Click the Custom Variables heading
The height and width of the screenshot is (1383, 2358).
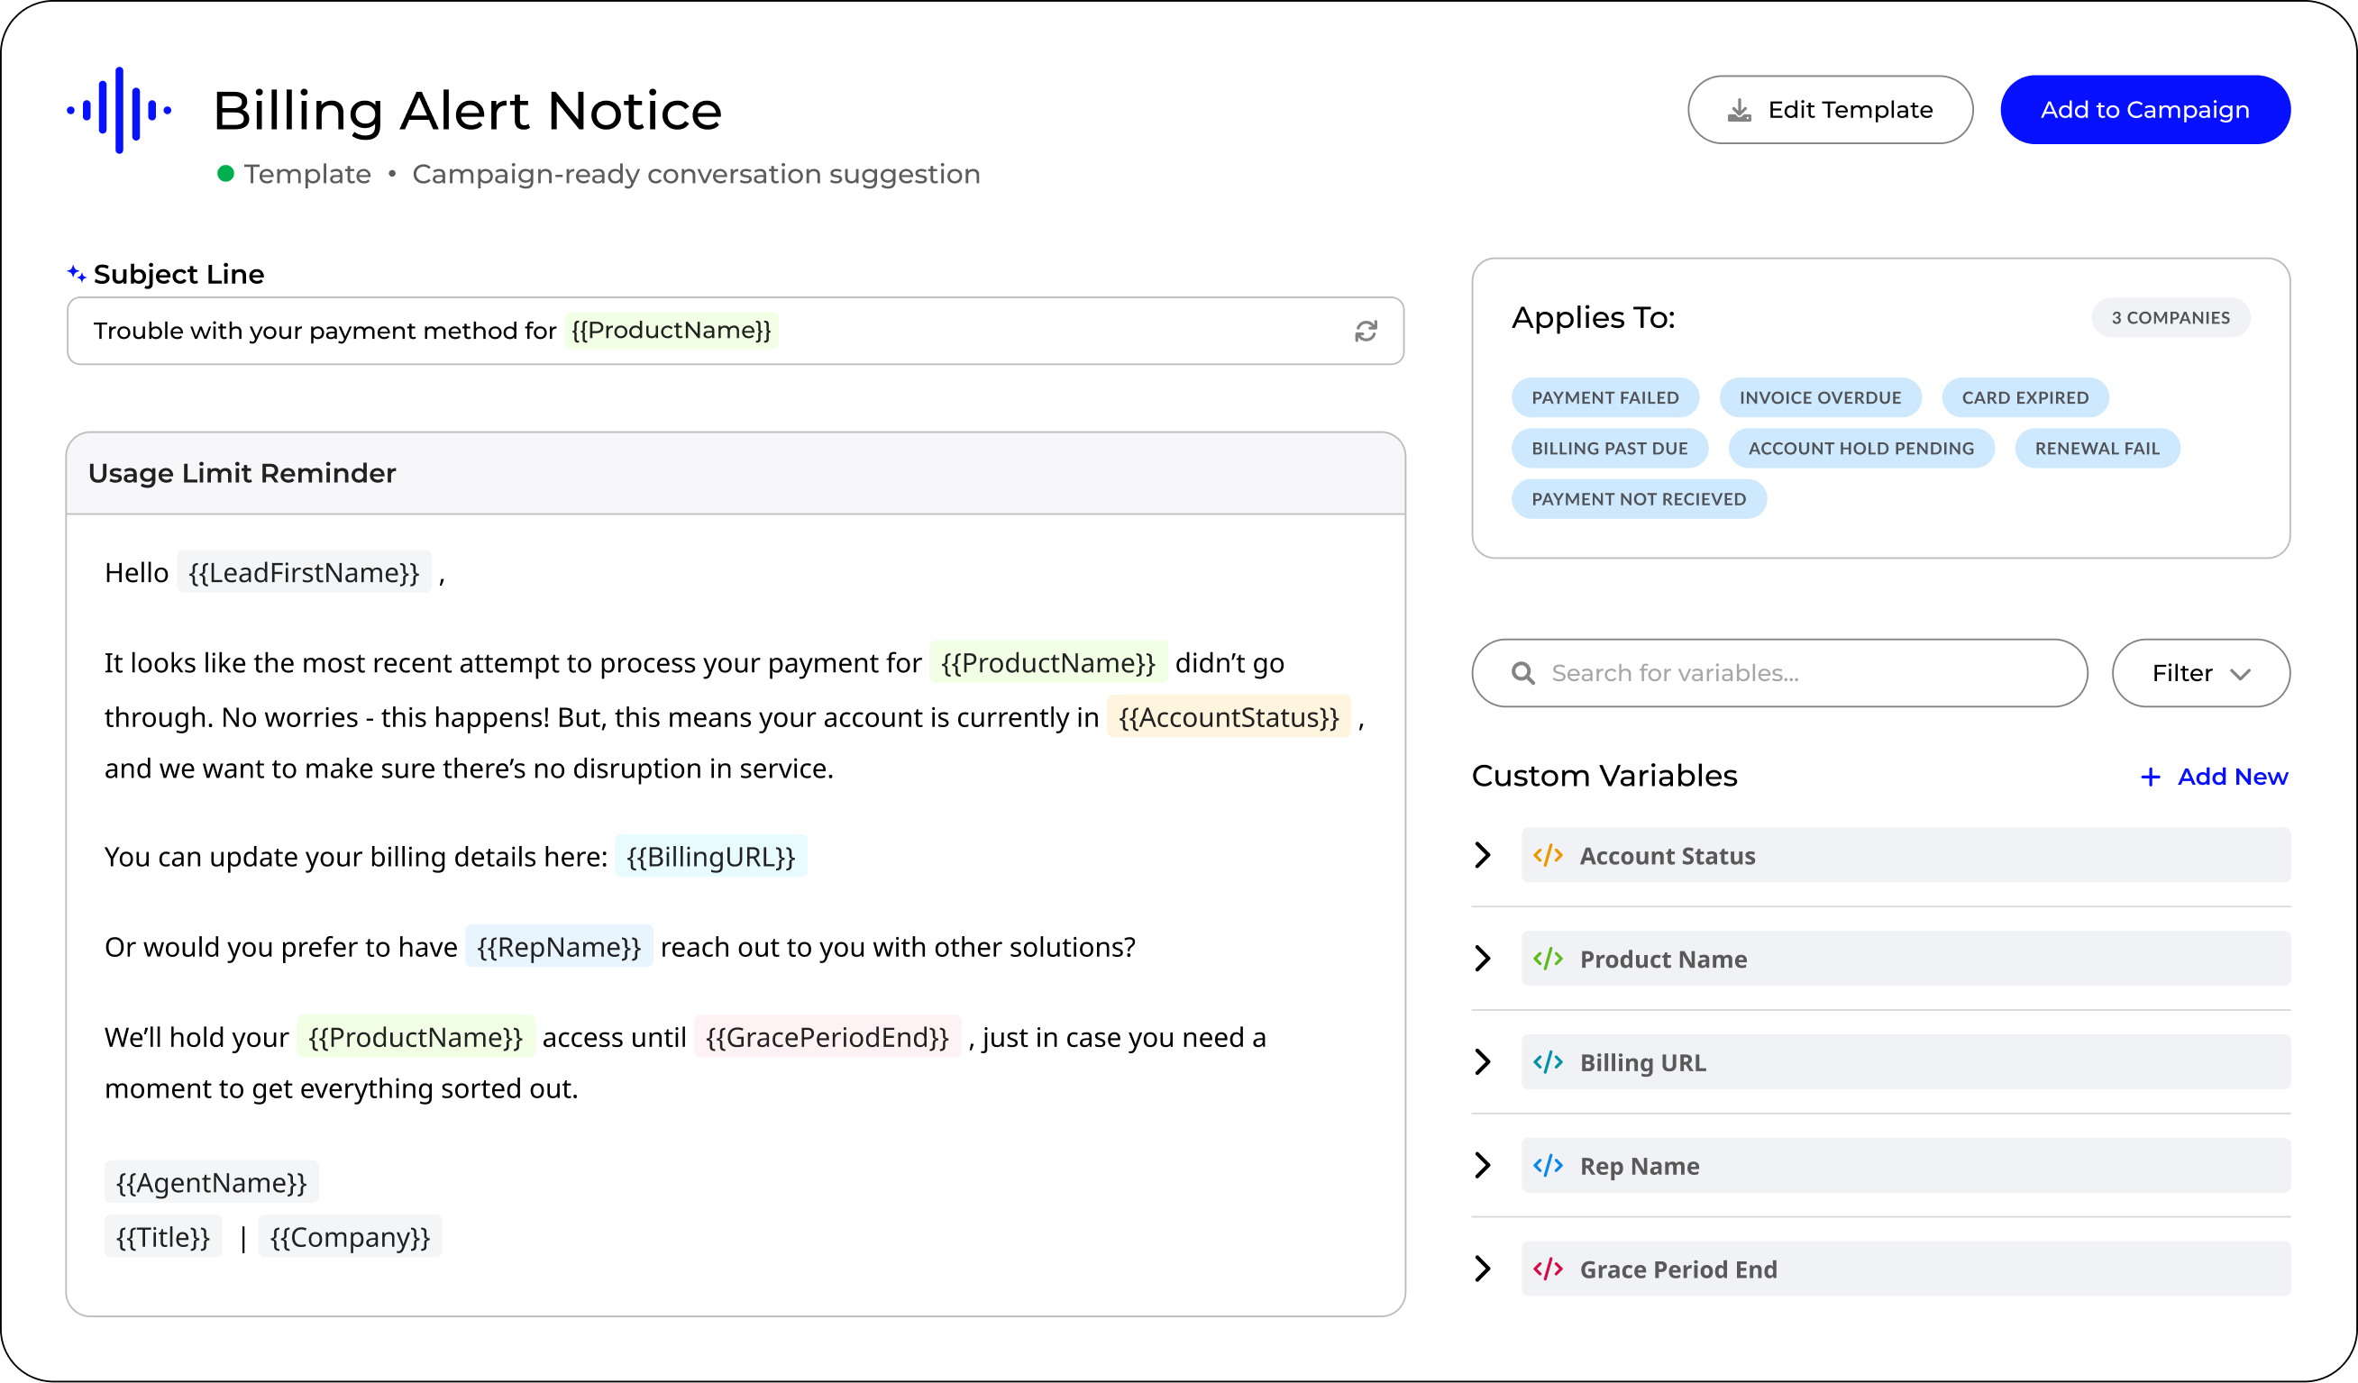1604,776
